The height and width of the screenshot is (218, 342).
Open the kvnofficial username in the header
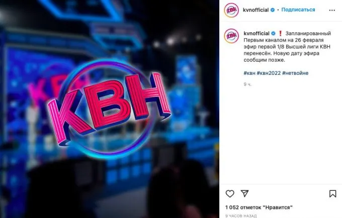[x=256, y=10]
